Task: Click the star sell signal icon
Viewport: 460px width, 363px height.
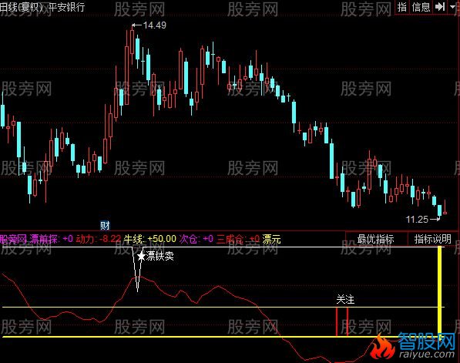Action: [141, 257]
